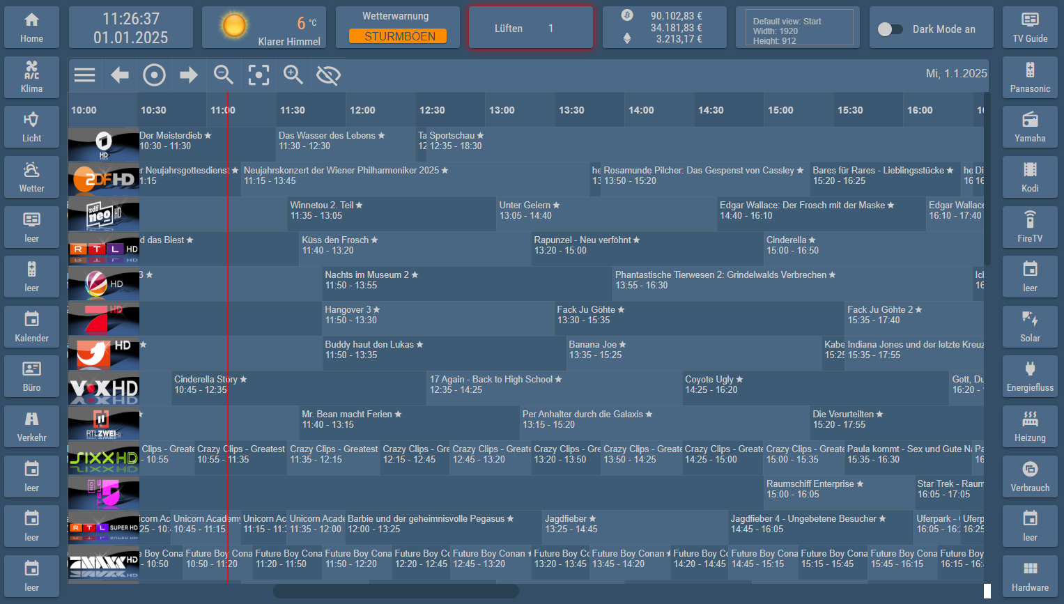This screenshot has width=1064, height=604.
Task: Open the crypto prices tile
Action: [x=665, y=27]
